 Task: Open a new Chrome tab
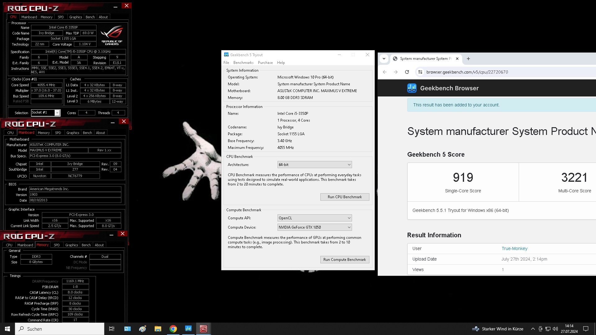pos(468,59)
